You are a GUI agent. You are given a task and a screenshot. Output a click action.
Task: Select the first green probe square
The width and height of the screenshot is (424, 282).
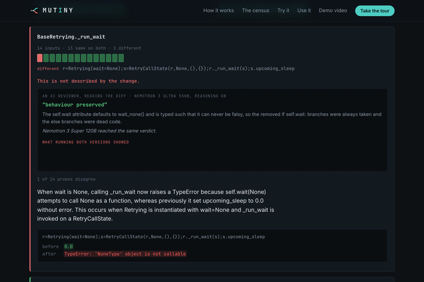click(x=46, y=58)
